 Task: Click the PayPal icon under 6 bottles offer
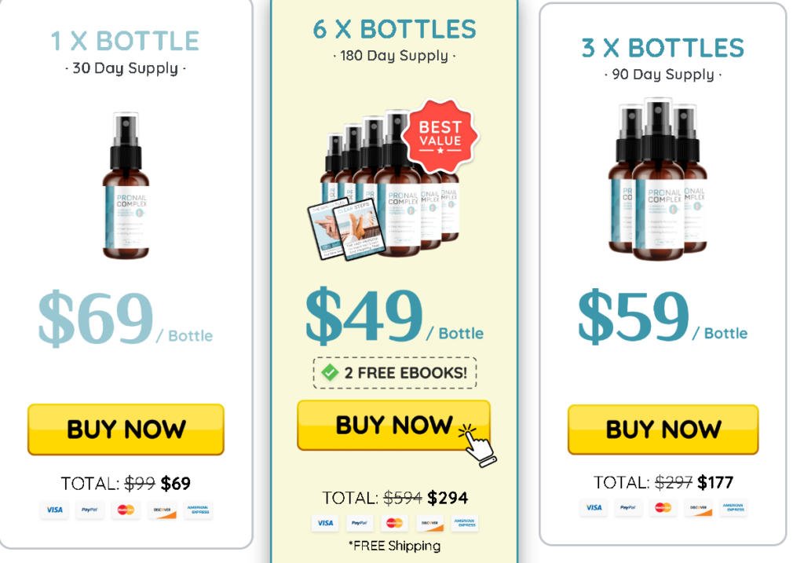[x=359, y=523]
